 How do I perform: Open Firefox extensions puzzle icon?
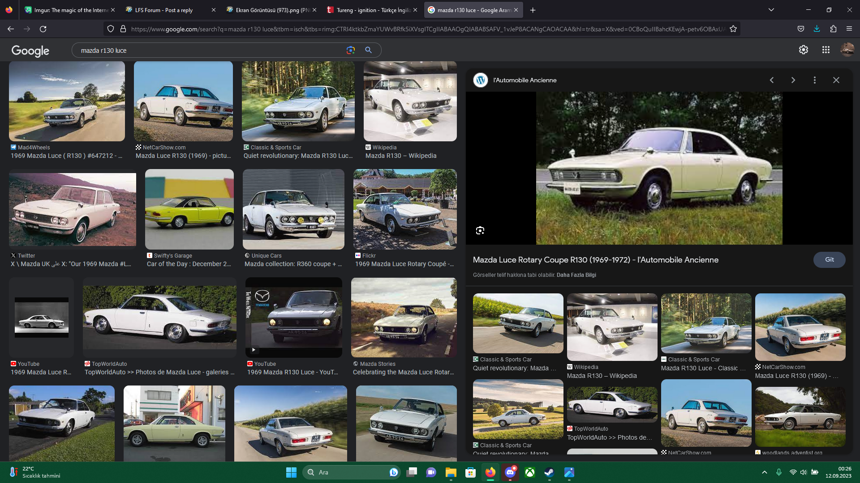pyautogui.click(x=833, y=29)
